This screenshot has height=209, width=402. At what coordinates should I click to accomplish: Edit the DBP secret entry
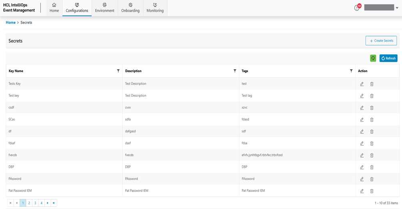coord(362,167)
